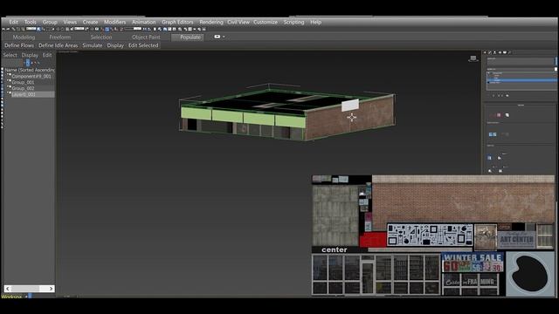This screenshot has width=559, height=314.
Task: Open the Create command panel tab
Action: coord(485,52)
